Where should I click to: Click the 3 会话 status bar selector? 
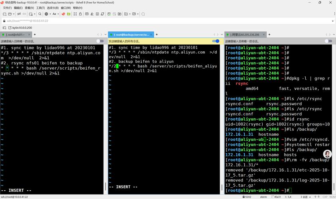pyautogui.click(x=306, y=197)
